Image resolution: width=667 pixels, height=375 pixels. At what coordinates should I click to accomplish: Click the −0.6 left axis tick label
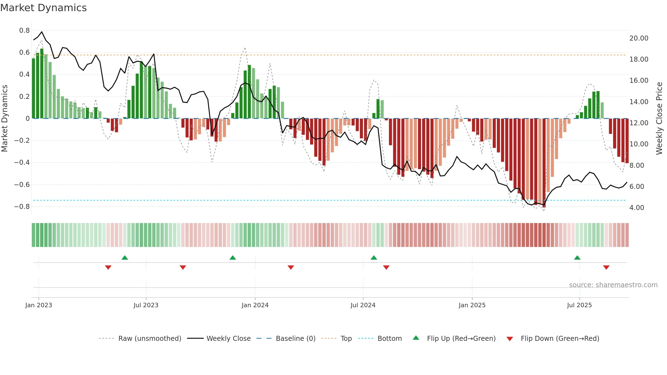coord(22,184)
